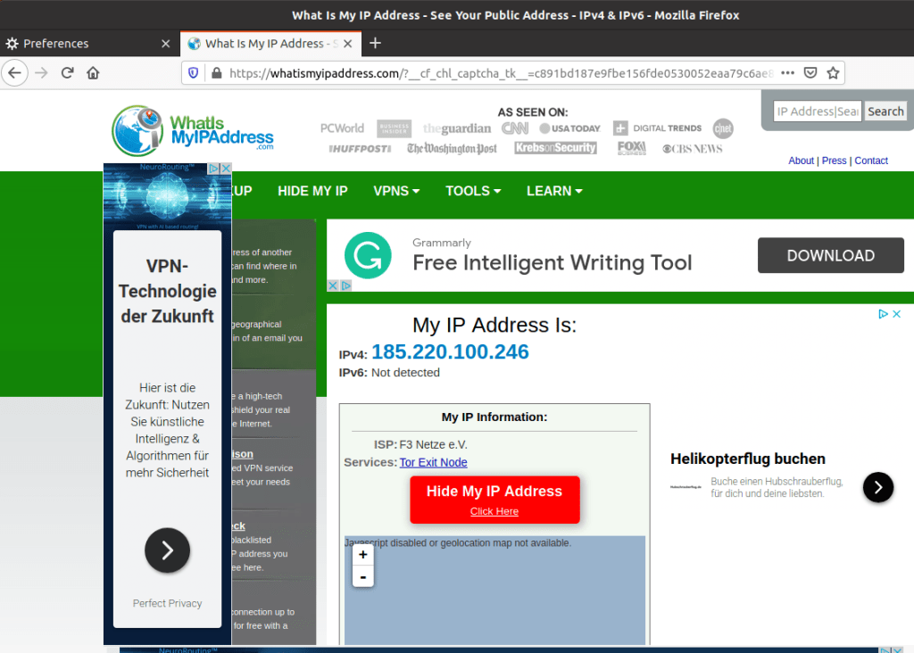Click Grammarly DOWNLOAD button
914x653 pixels.
point(831,255)
